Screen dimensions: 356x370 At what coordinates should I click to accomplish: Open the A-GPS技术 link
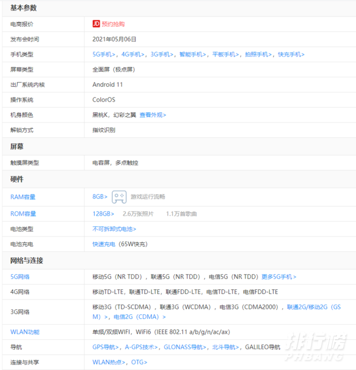pos(141,347)
